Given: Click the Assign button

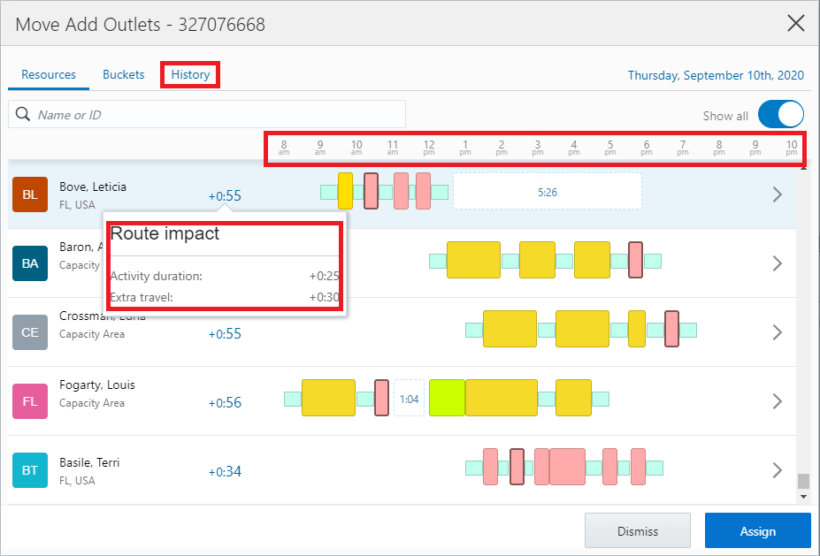Looking at the screenshot, I should pyautogui.click(x=757, y=530).
